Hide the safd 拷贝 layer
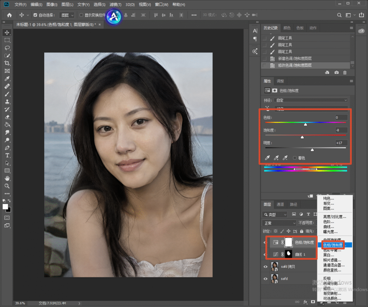Screen dimensions: 368x307 [x=266, y=267]
